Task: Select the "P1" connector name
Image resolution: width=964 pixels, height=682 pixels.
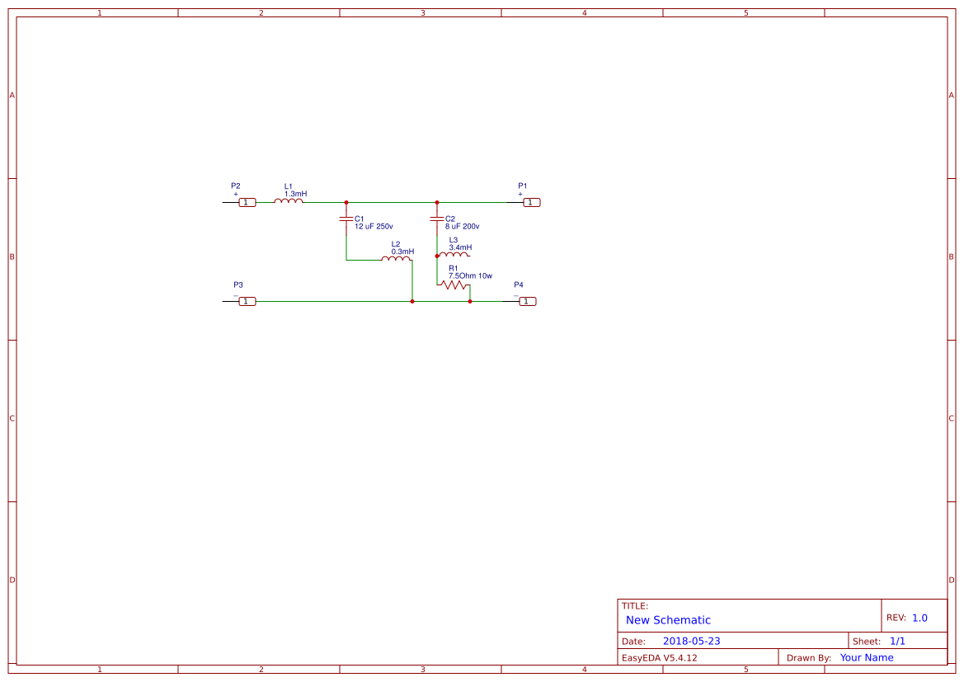Action: pos(523,186)
